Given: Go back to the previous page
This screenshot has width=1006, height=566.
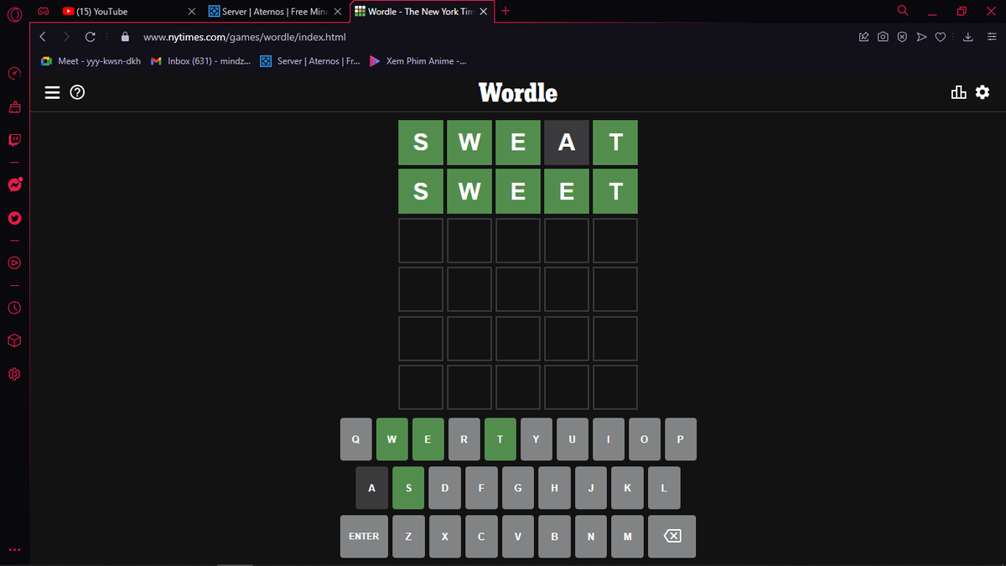Looking at the screenshot, I should 43,37.
